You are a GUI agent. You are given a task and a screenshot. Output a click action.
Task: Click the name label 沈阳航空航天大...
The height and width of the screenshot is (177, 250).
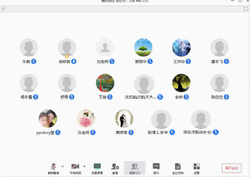pyautogui.click(x=141, y=97)
